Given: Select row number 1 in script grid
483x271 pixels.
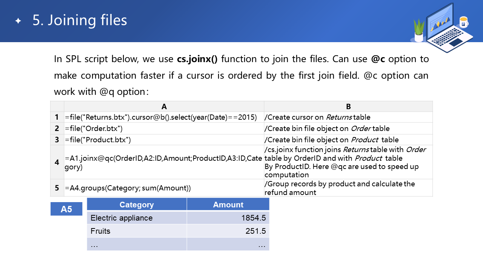Looking at the screenshot, I should click(57, 117).
